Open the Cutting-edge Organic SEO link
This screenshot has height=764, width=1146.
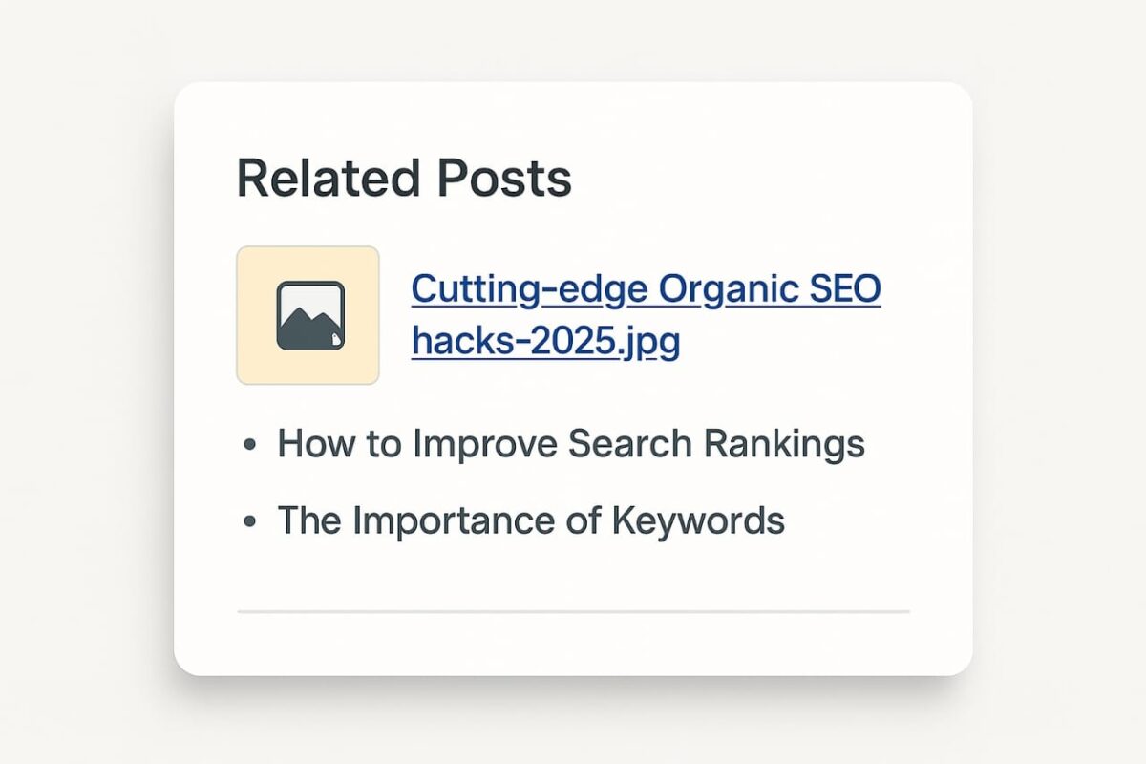point(646,288)
